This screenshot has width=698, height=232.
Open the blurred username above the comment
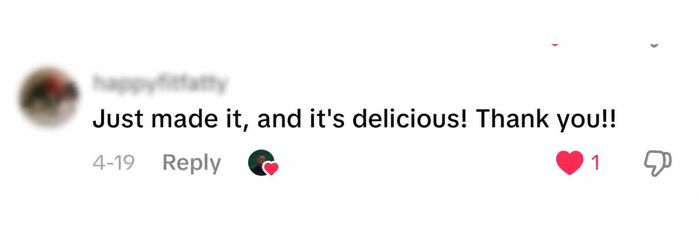pyautogui.click(x=160, y=83)
